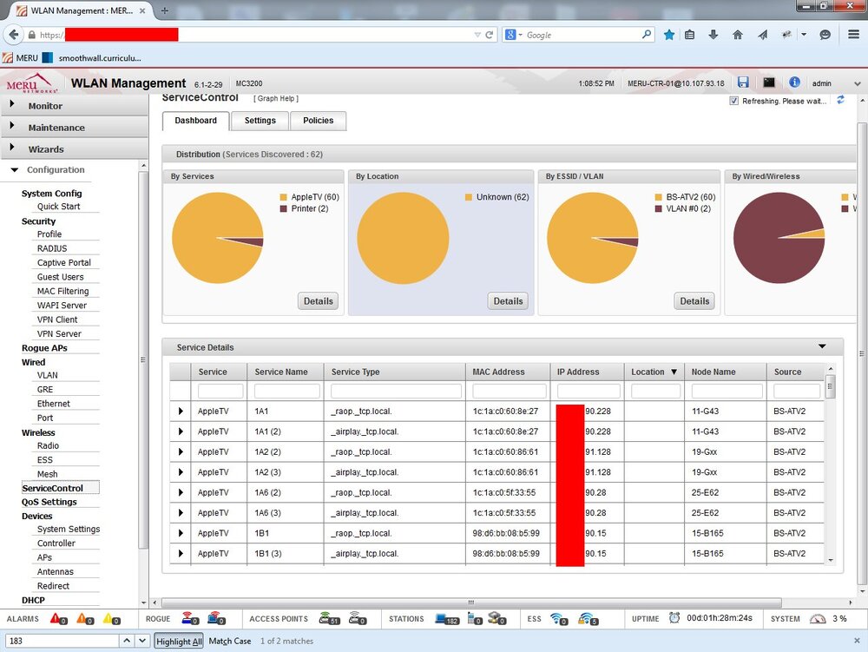
Task: Open Rogue APs in the sidebar
Action: click(x=44, y=348)
